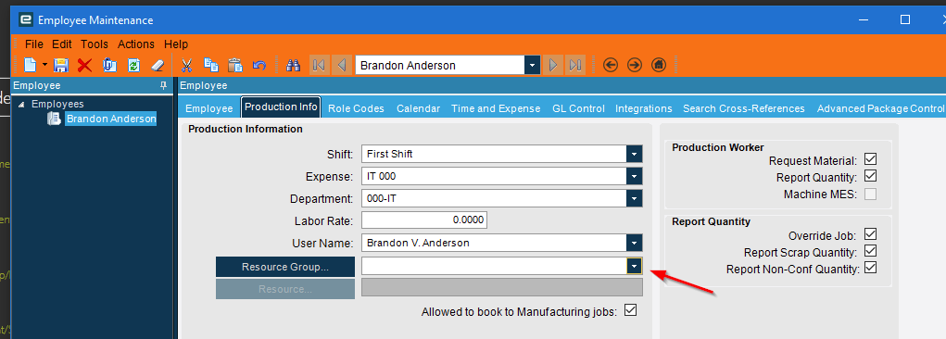Viewport: 946px width, 339px height.
Task: Switch to the Employee tab
Action: 208,108
